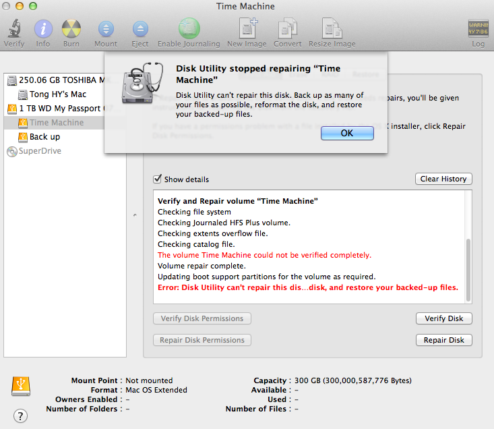The height and width of the screenshot is (429, 494).
Task: Click the Back up orange USB volume icon
Action: pyautogui.click(x=23, y=137)
